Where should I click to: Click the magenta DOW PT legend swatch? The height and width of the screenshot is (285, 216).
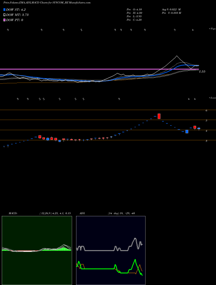pyautogui.click(x=4, y=20)
